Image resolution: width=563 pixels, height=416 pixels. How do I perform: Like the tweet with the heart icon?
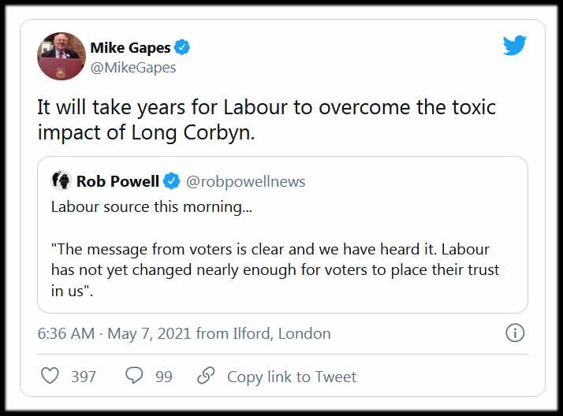50,377
